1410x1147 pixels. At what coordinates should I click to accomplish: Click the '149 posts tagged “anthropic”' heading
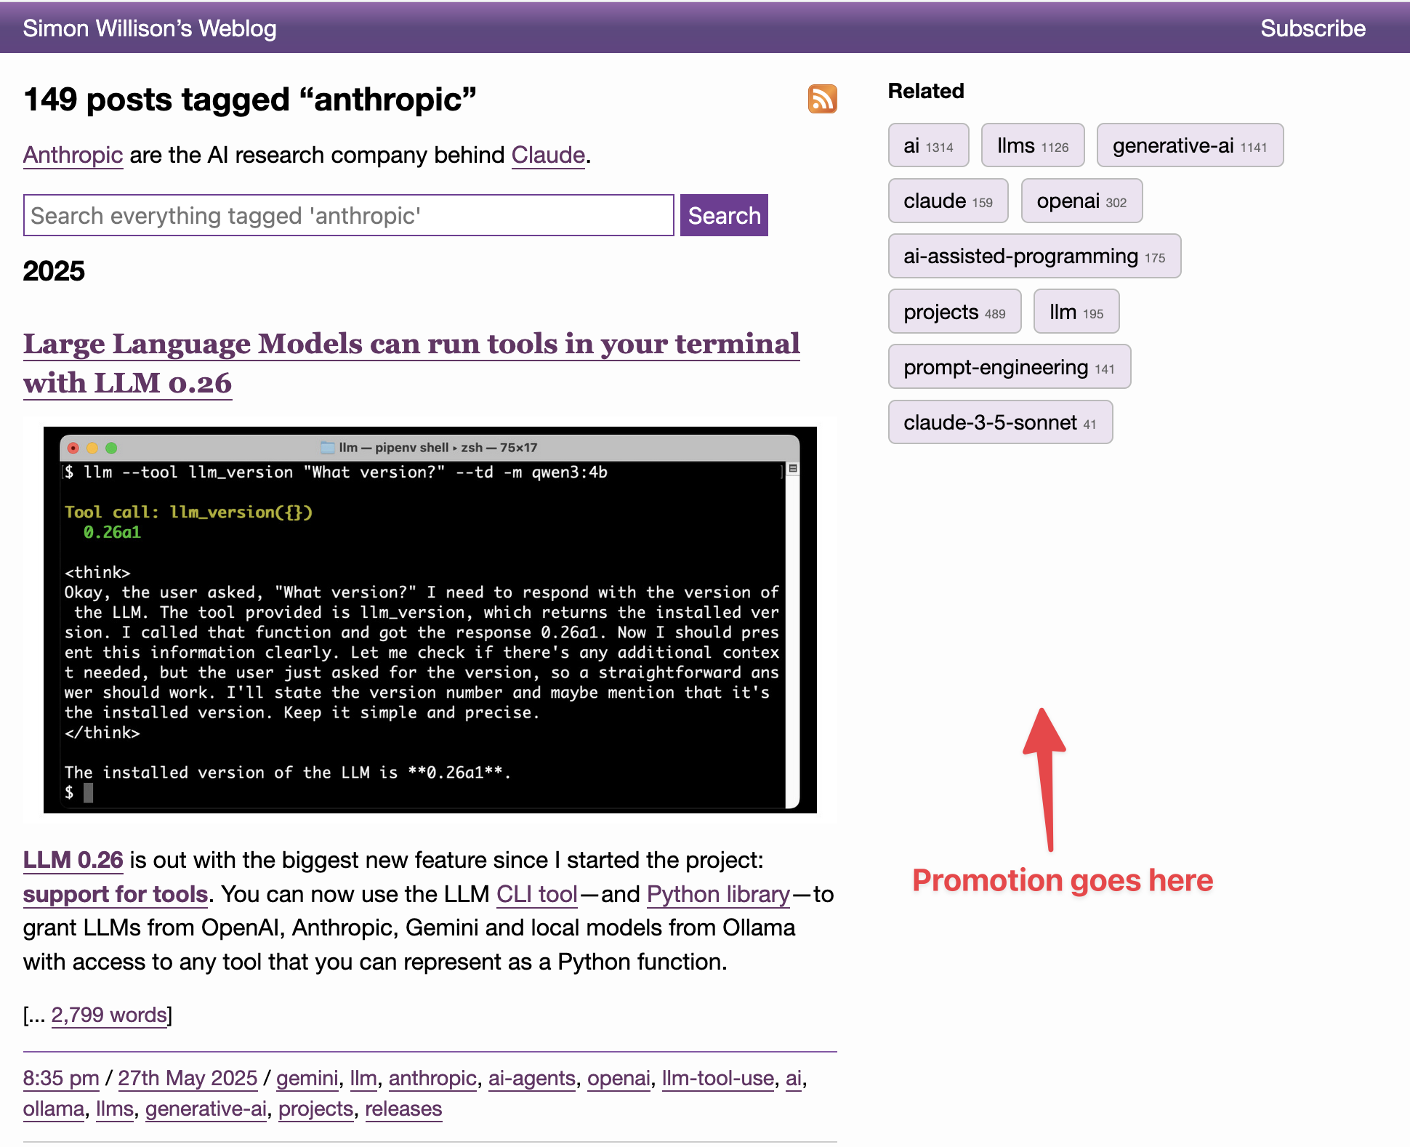[249, 99]
